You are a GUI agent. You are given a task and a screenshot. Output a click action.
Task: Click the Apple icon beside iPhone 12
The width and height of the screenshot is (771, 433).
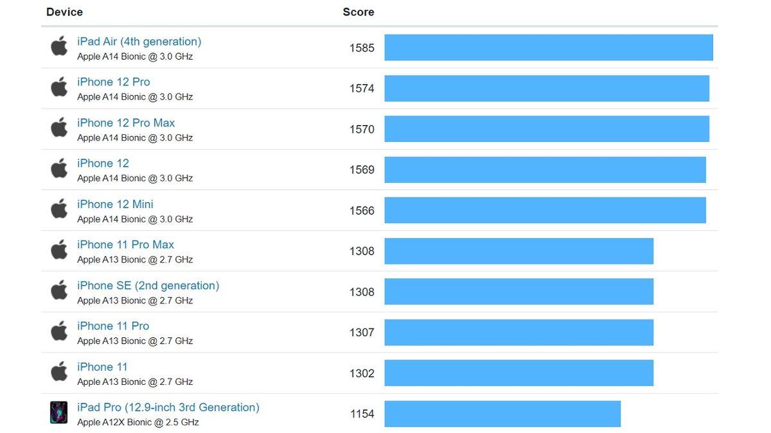(x=58, y=168)
